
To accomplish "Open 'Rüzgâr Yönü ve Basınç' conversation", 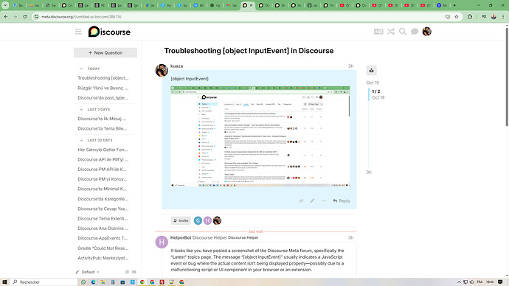I will pos(103,88).
